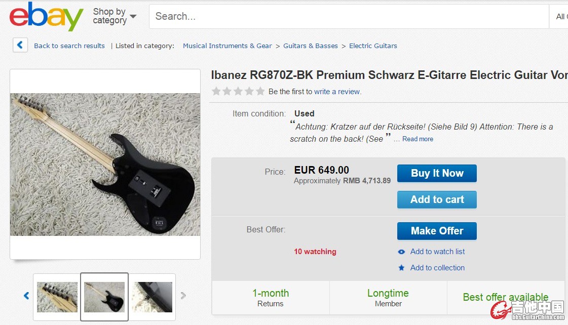Open Musical Instruments & Gear breadcrumb
This screenshot has height=325, width=568.
[x=227, y=46]
